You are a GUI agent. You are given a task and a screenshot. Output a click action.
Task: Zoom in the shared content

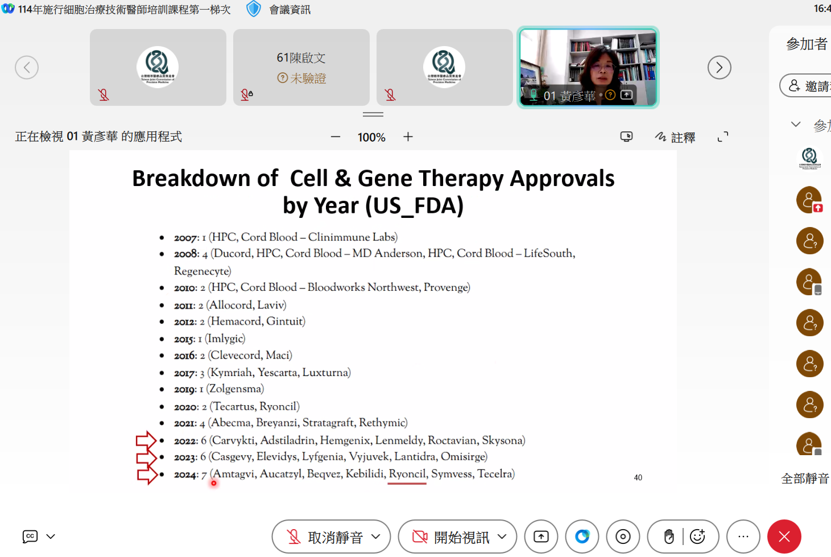408,137
